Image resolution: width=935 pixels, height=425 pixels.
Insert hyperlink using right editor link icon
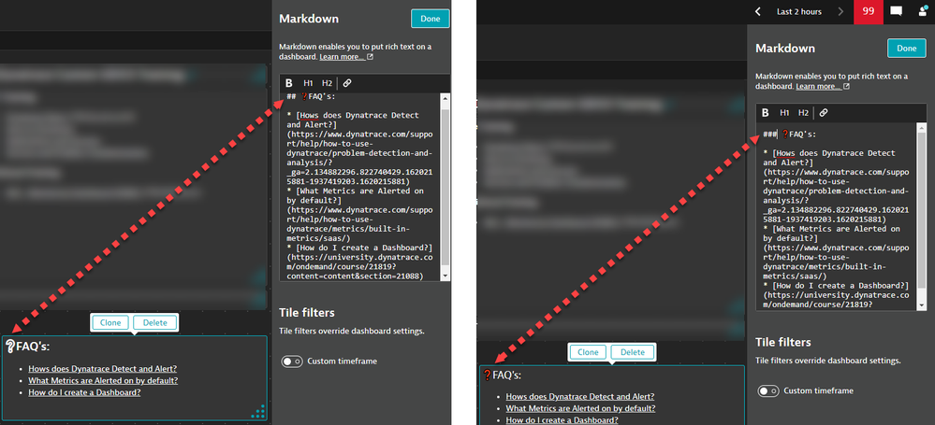[x=824, y=112]
